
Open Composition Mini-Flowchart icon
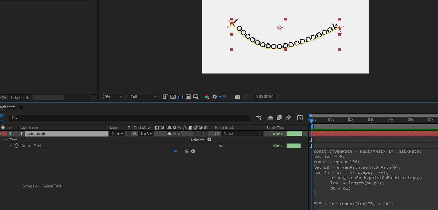click(259, 118)
